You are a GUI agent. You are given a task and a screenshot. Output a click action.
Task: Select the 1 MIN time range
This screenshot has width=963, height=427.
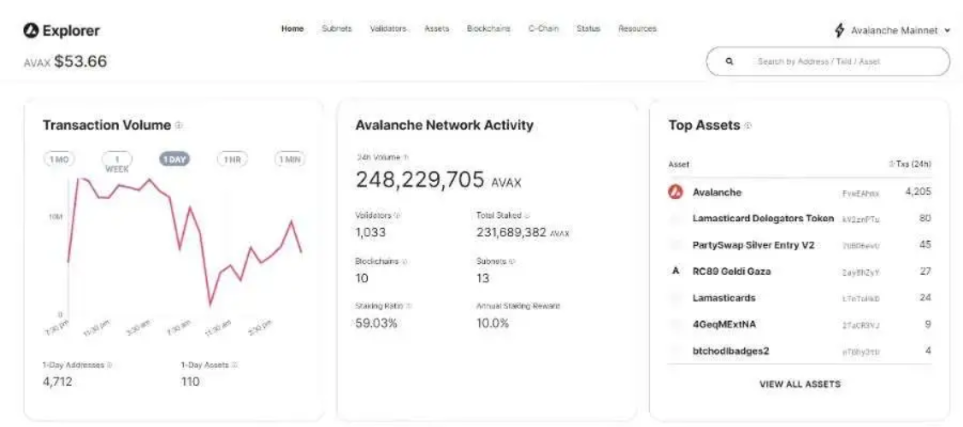point(290,160)
